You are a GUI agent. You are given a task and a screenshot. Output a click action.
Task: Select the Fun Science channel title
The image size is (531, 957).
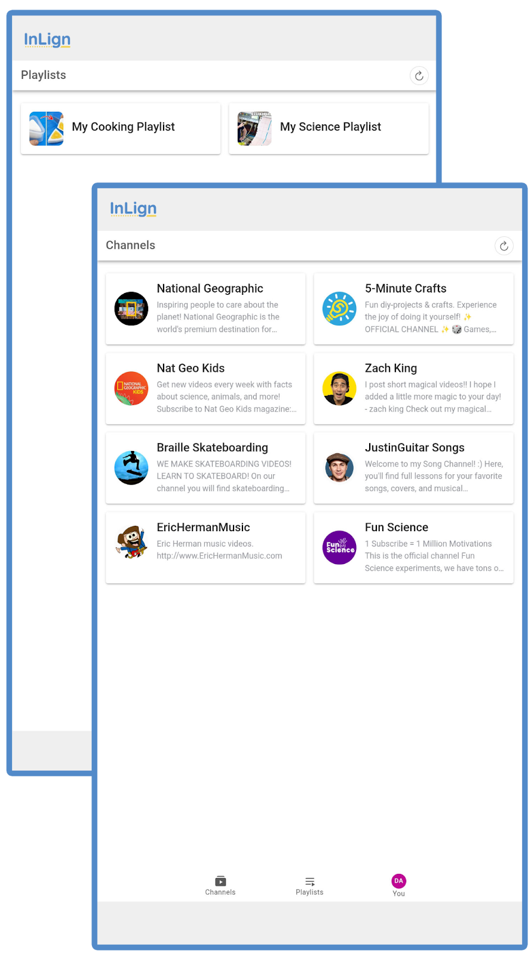click(397, 527)
